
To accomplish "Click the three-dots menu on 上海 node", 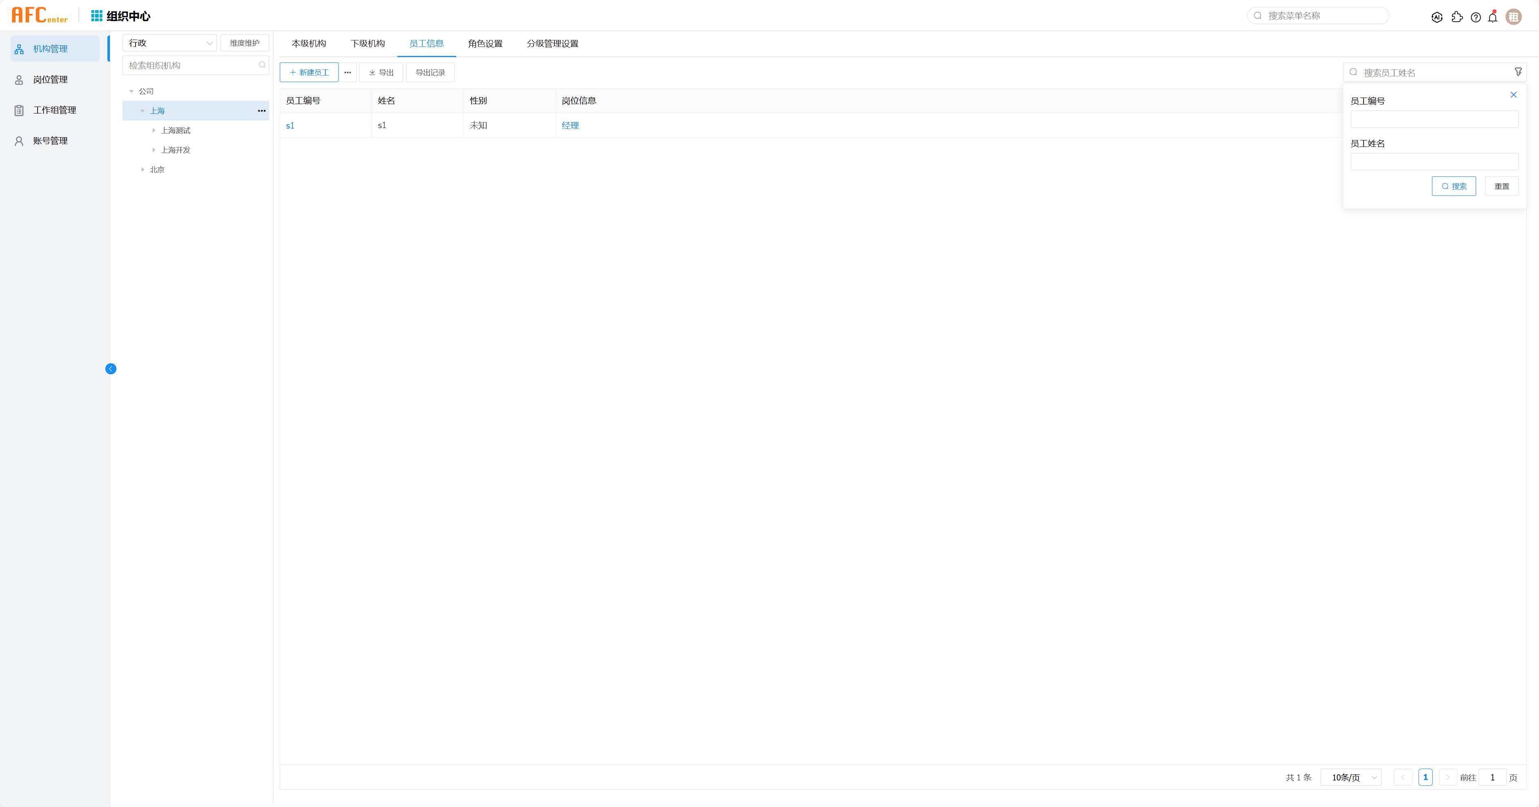I will pyautogui.click(x=262, y=111).
